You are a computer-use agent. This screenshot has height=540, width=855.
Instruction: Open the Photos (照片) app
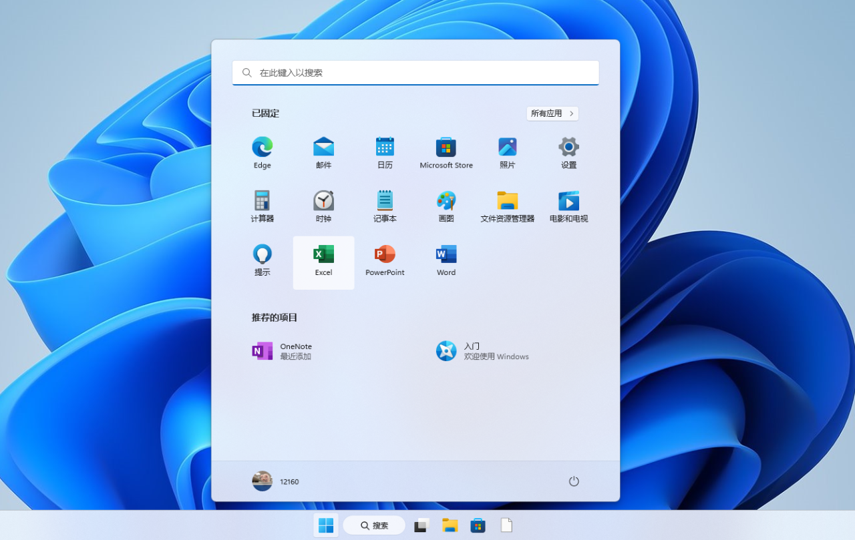[508, 153]
